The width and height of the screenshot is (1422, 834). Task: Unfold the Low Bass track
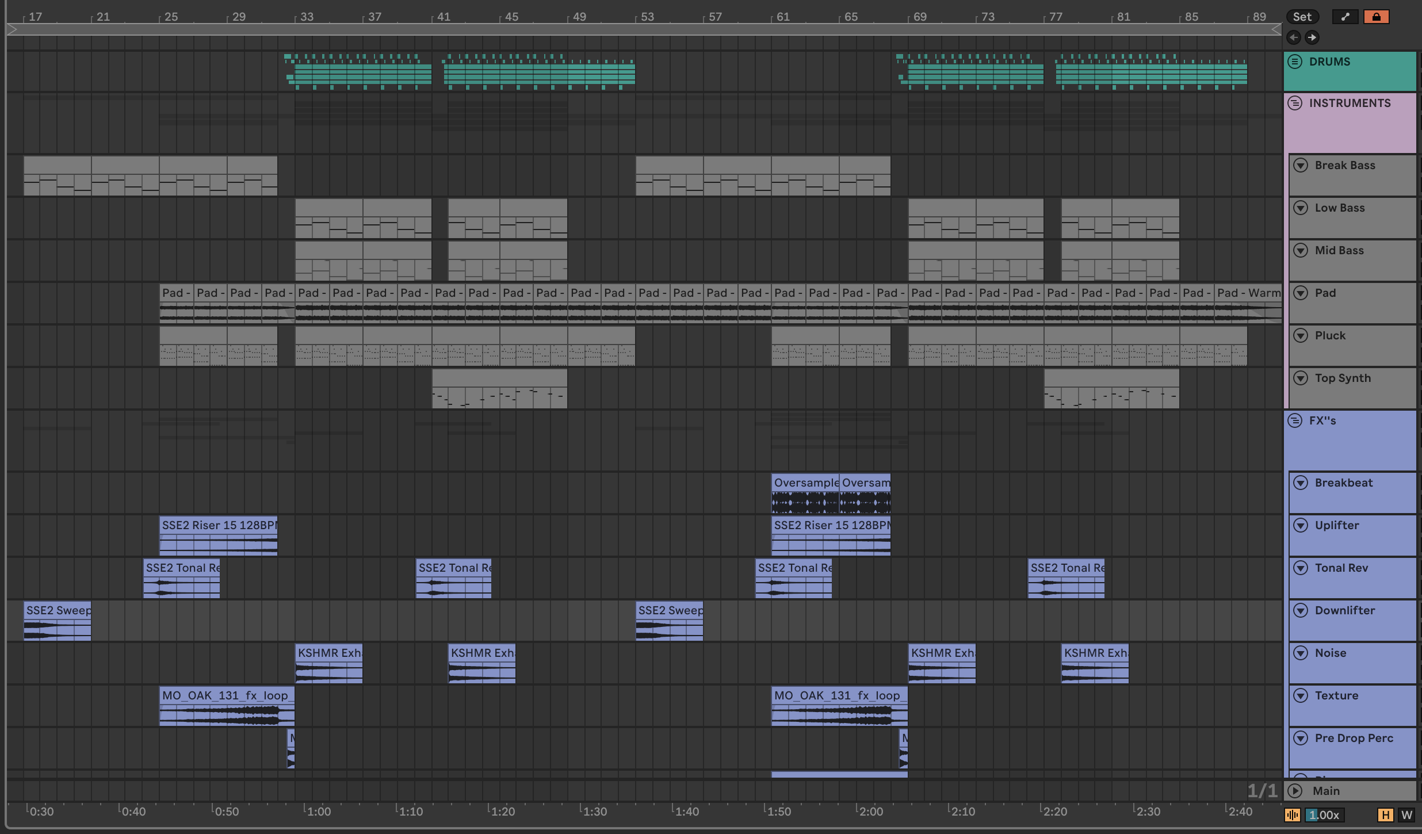(x=1301, y=208)
